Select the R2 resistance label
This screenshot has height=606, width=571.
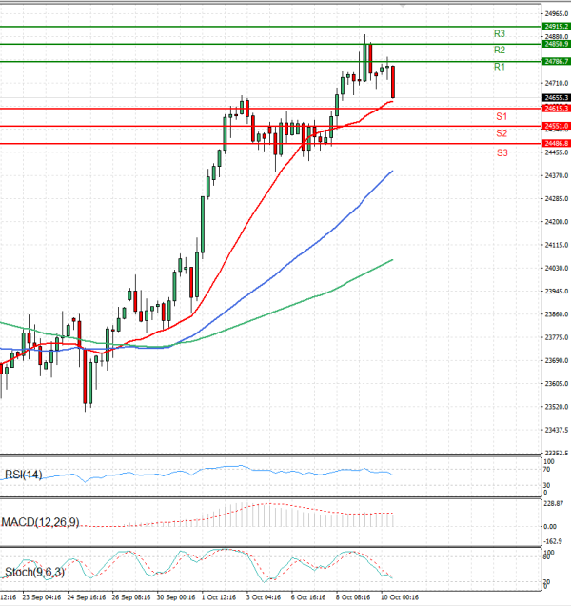coord(500,50)
